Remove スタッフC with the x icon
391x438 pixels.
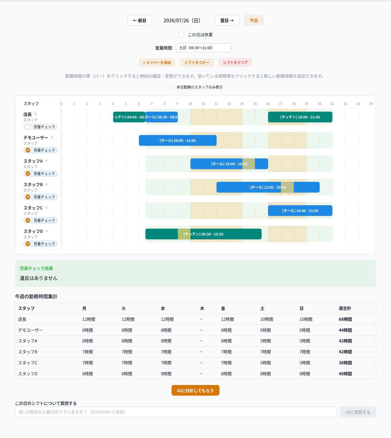coord(47,208)
